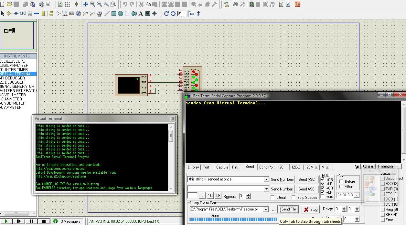Click the Send File button

pyautogui.click(x=288, y=209)
